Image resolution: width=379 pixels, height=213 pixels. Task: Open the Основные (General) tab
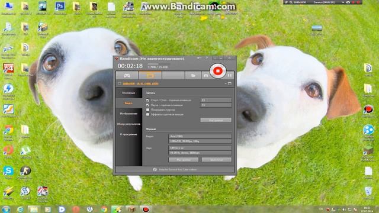tap(129, 93)
